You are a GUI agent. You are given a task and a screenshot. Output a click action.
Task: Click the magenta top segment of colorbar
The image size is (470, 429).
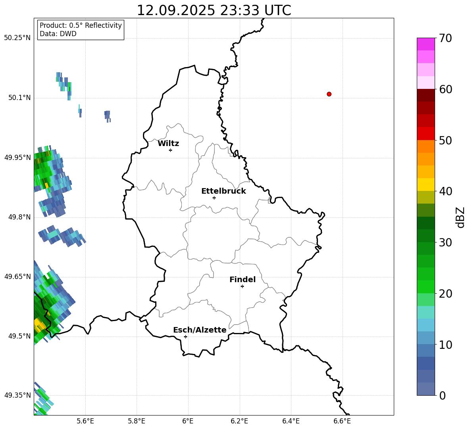426,44
